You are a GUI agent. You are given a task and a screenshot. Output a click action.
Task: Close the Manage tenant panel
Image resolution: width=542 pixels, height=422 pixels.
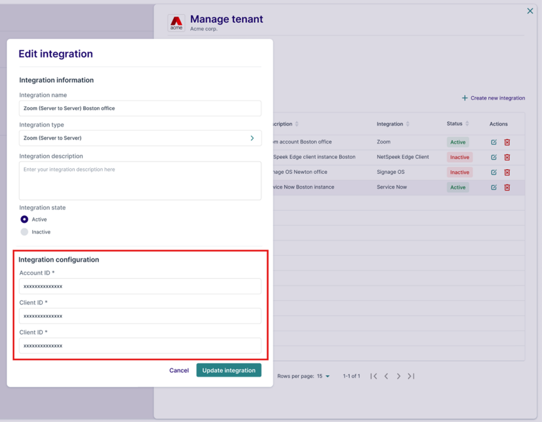coord(530,11)
